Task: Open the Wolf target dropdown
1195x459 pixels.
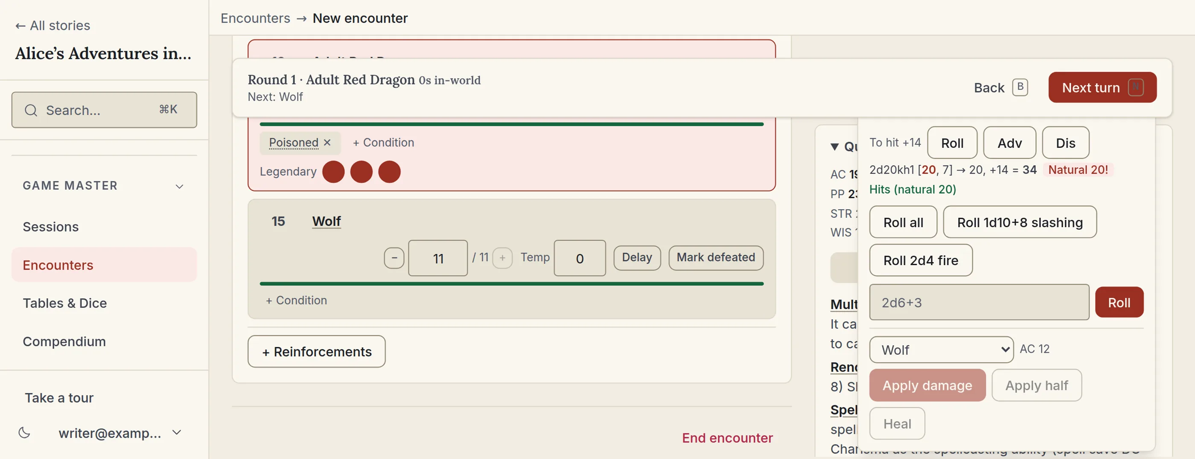Action: [941, 350]
